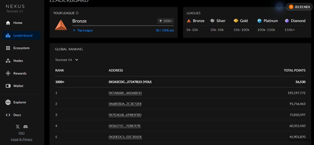Click the Gold league icon
The width and height of the screenshot is (314, 145).
click(x=236, y=21)
